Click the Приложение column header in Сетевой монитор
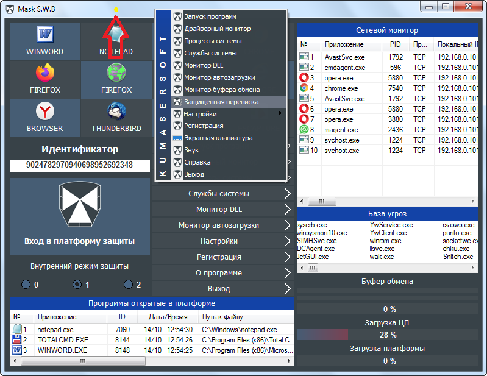 [351, 44]
